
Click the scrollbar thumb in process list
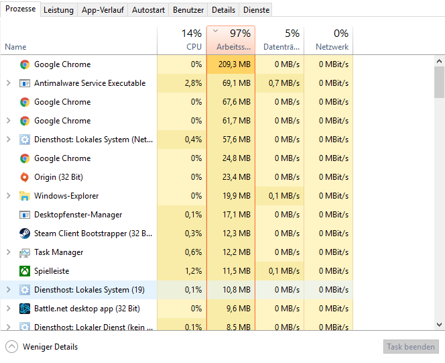[x=439, y=82]
